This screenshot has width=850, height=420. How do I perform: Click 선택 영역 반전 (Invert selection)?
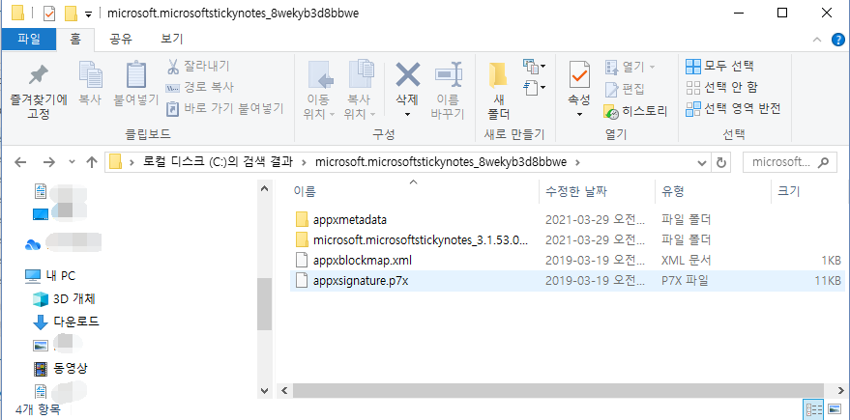click(733, 109)
